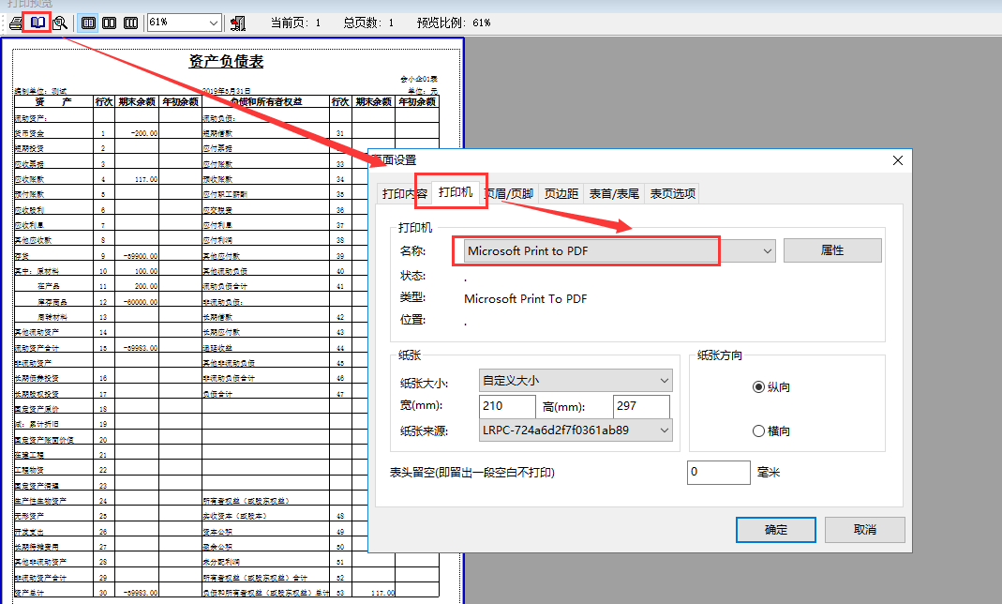The image size is (1002, 604).
Task: Close the 页面设置 dialog with X
Action: (x=898, y=160)
